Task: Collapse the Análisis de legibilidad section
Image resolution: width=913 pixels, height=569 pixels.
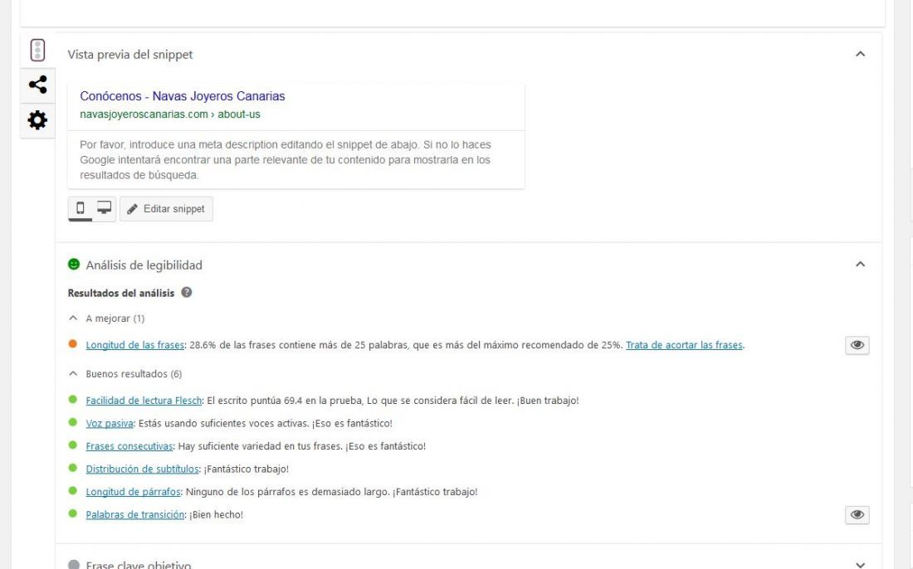Action: tap(860, 265)
